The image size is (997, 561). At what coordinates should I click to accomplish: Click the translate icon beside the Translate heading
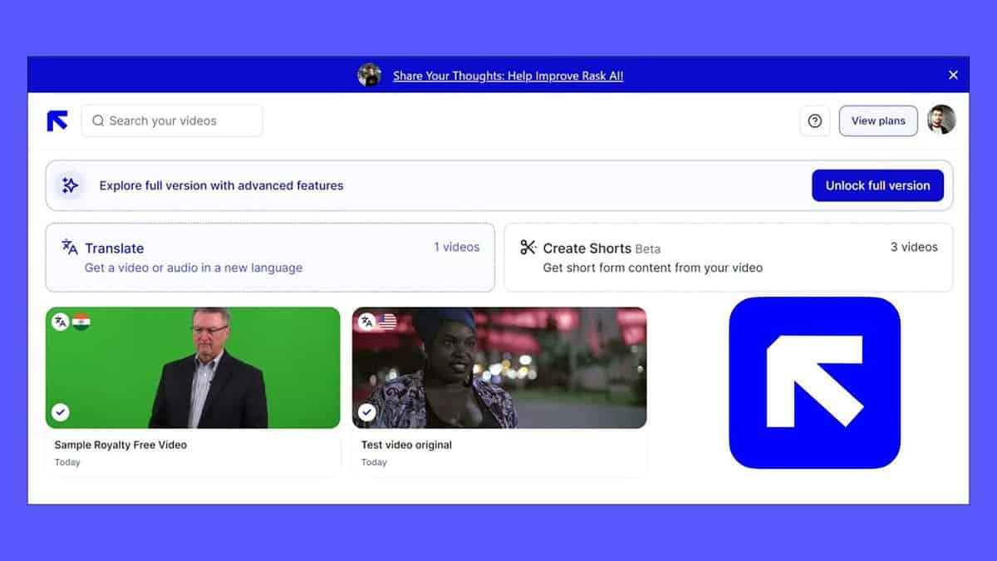pyautogui.click(x=70, y=247)
